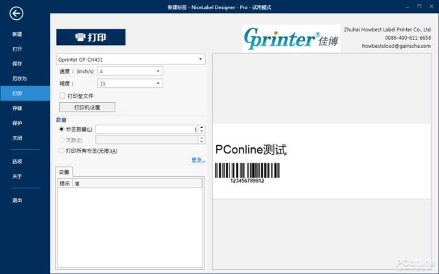Click the 打印机设置 button
Screen dimensions: 439x274
click(87, 107)
